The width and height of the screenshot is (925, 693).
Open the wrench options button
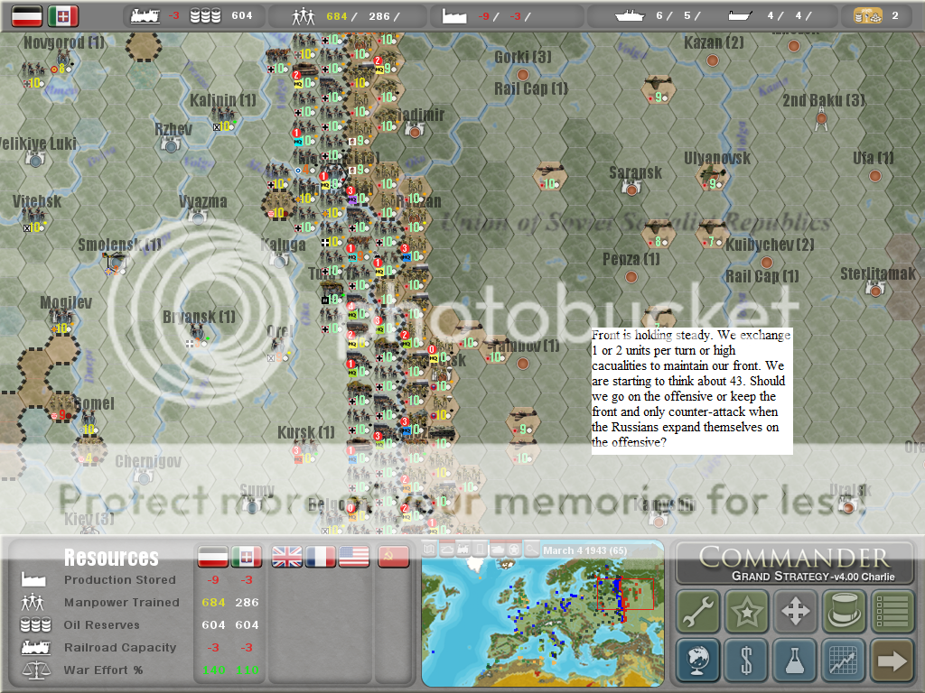[x=698, y=613]
